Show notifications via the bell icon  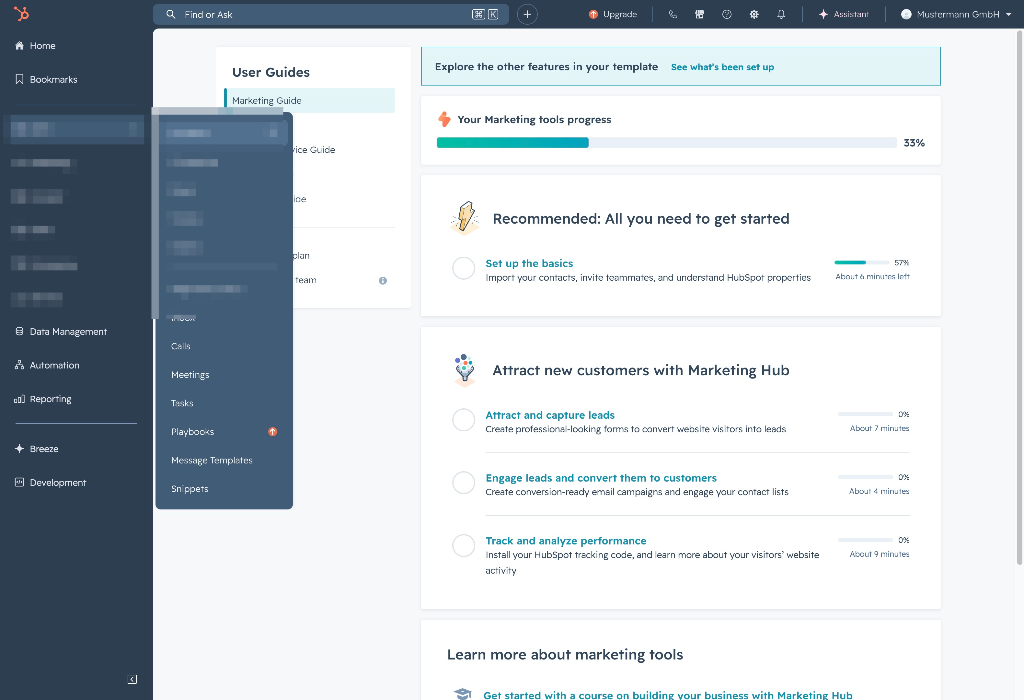(781, 15)
